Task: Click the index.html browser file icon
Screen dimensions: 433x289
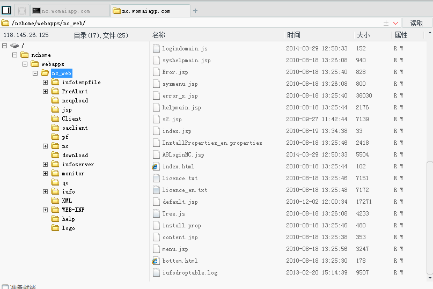Action: [x=156, y=166]
